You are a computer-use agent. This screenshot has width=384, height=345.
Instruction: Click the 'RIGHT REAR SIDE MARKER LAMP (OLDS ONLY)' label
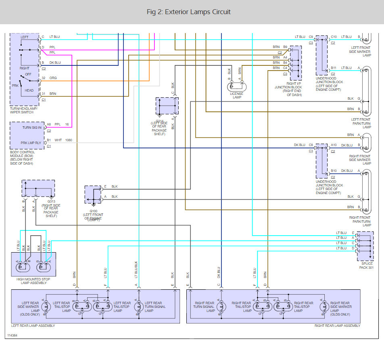tap(341, 309)
